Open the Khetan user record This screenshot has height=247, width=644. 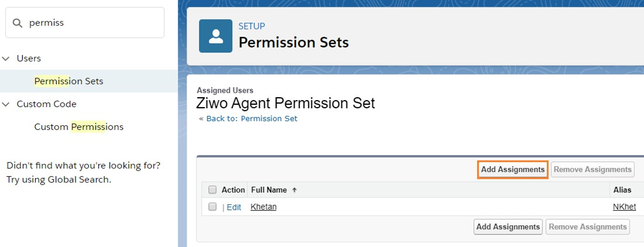(x=263, y=207)
